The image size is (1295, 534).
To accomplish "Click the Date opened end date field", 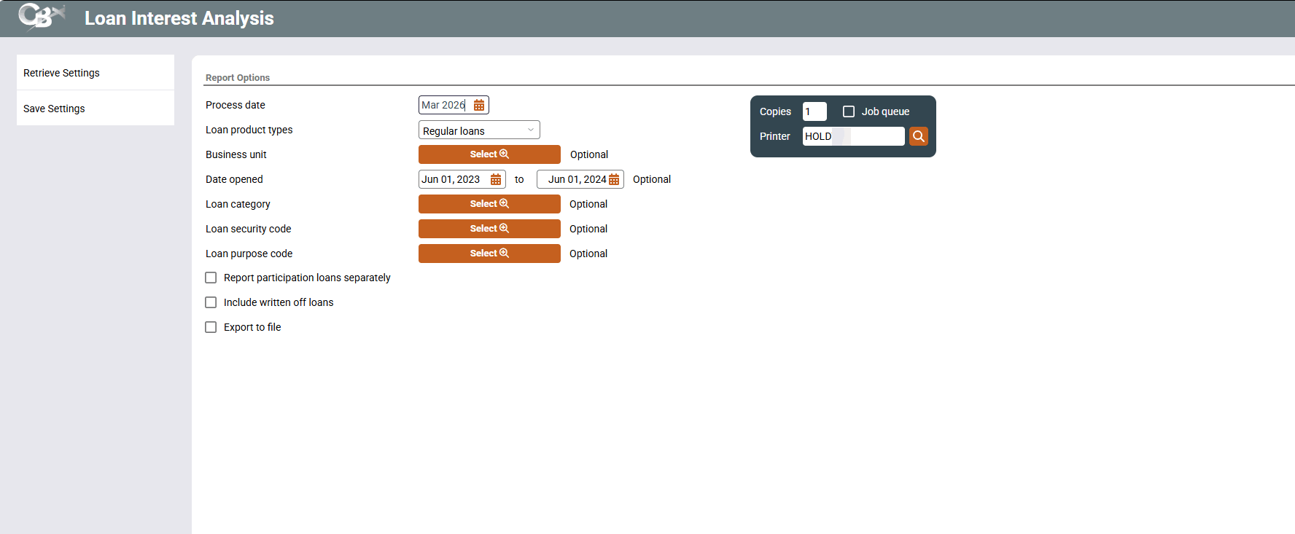I will [576, 180].
